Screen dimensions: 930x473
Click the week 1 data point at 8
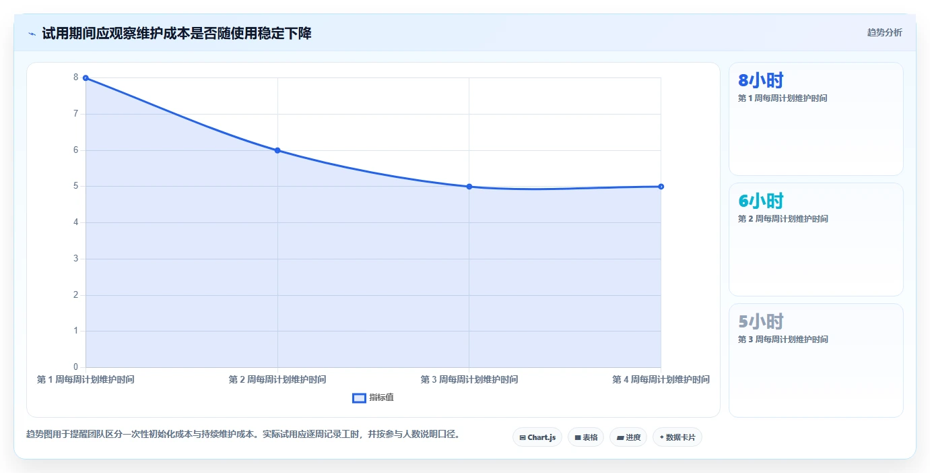(86, 78)
